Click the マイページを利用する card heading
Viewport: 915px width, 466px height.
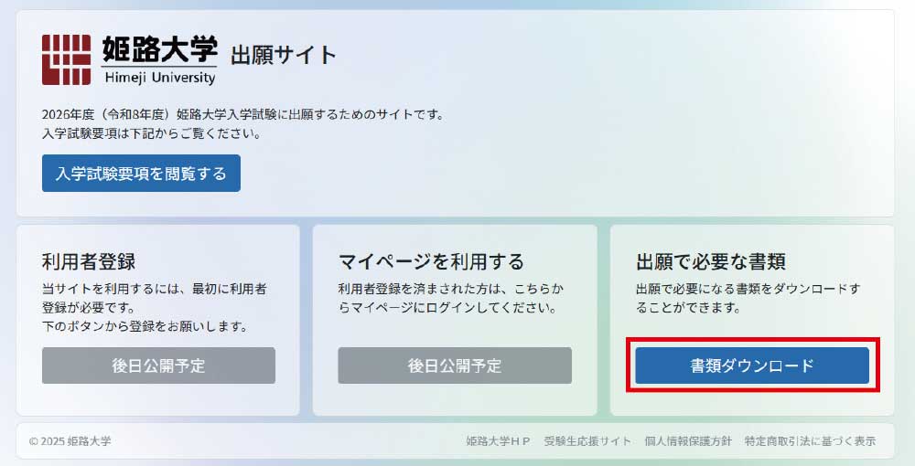(x=431, y=261)
